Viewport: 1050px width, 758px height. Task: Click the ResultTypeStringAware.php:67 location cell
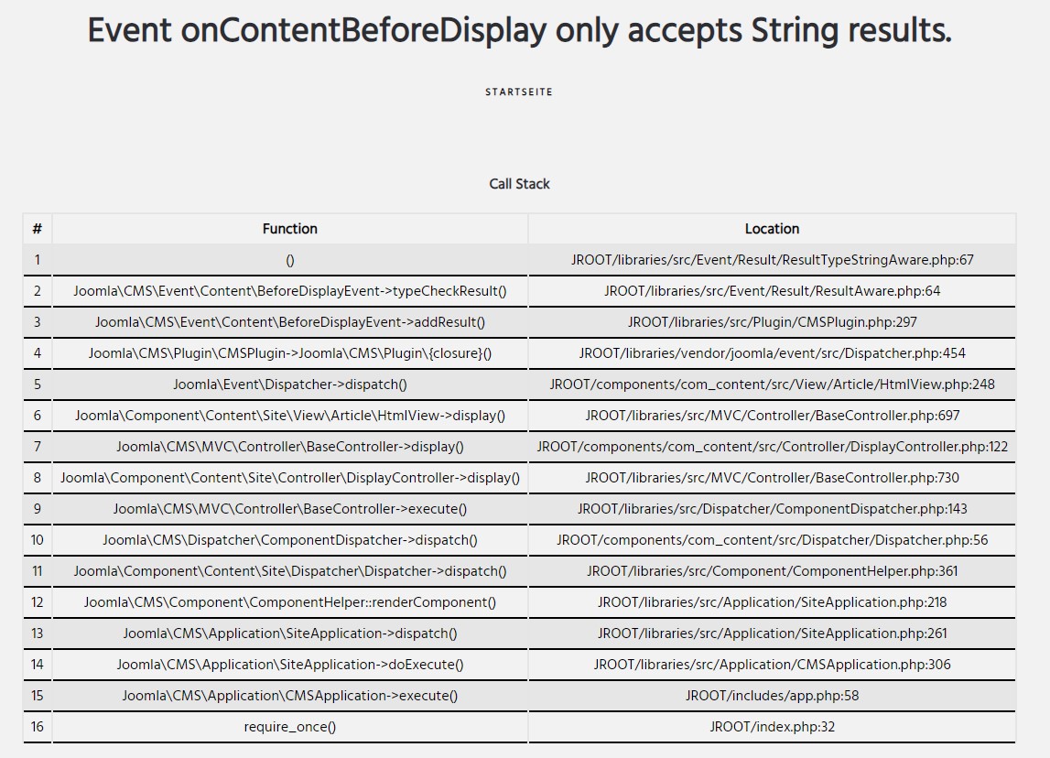tap(772, 260)
